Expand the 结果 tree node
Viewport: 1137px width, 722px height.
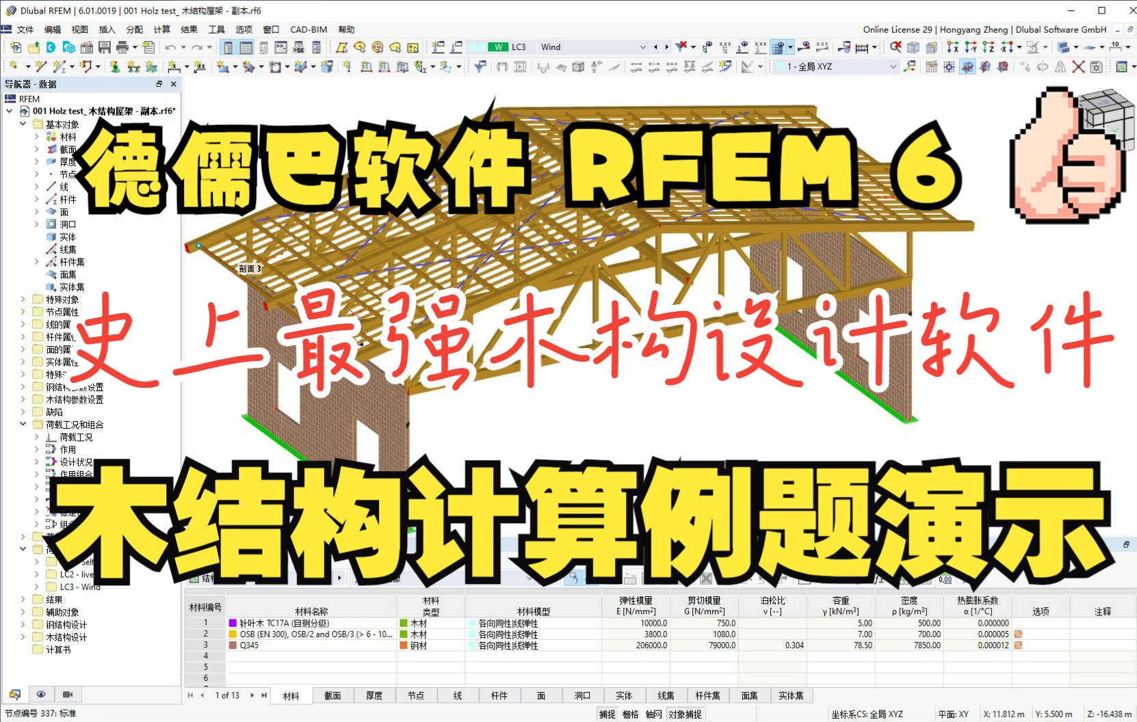[x=23, y=600]
